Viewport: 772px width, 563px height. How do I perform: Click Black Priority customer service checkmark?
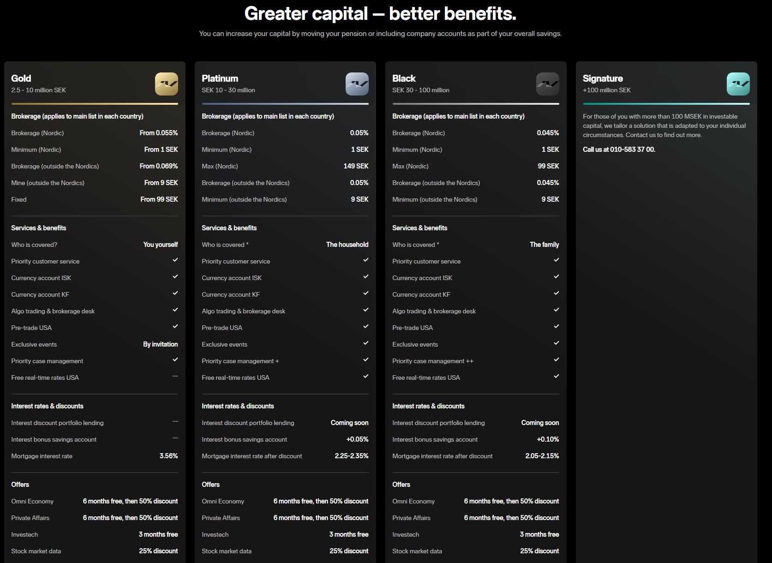pyautogui.click(x=557, y=260)
